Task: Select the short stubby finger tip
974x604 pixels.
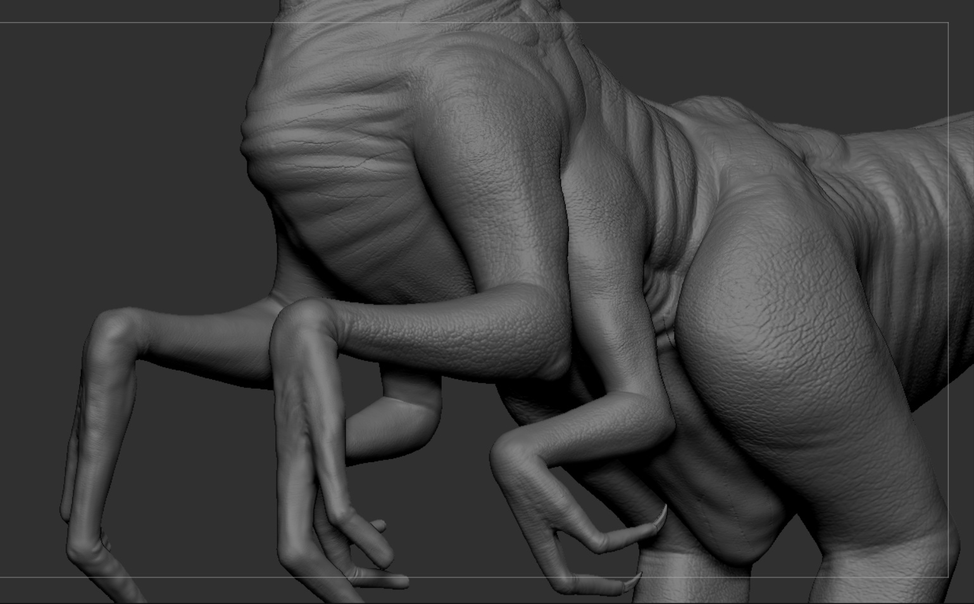Action: (378, 525)
